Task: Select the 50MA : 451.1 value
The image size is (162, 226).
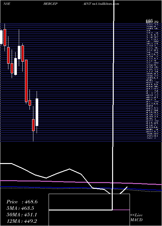Action: pos(22,215)
